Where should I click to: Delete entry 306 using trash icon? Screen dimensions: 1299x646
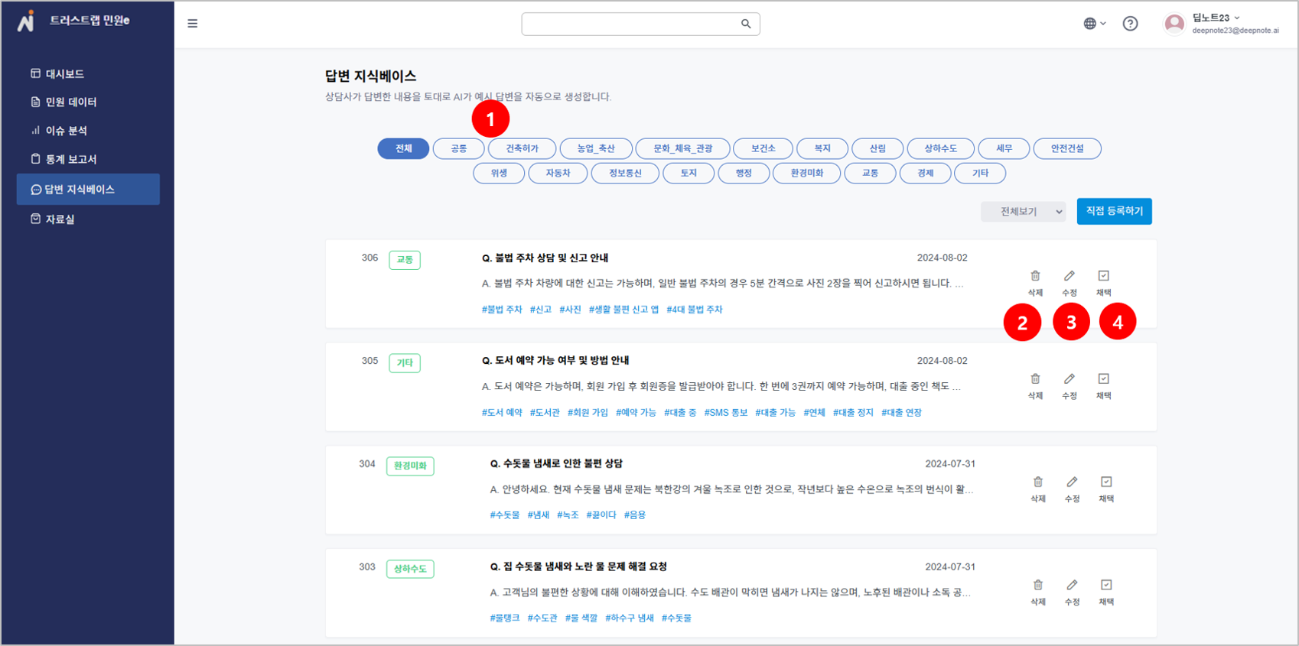(1035, 276)
